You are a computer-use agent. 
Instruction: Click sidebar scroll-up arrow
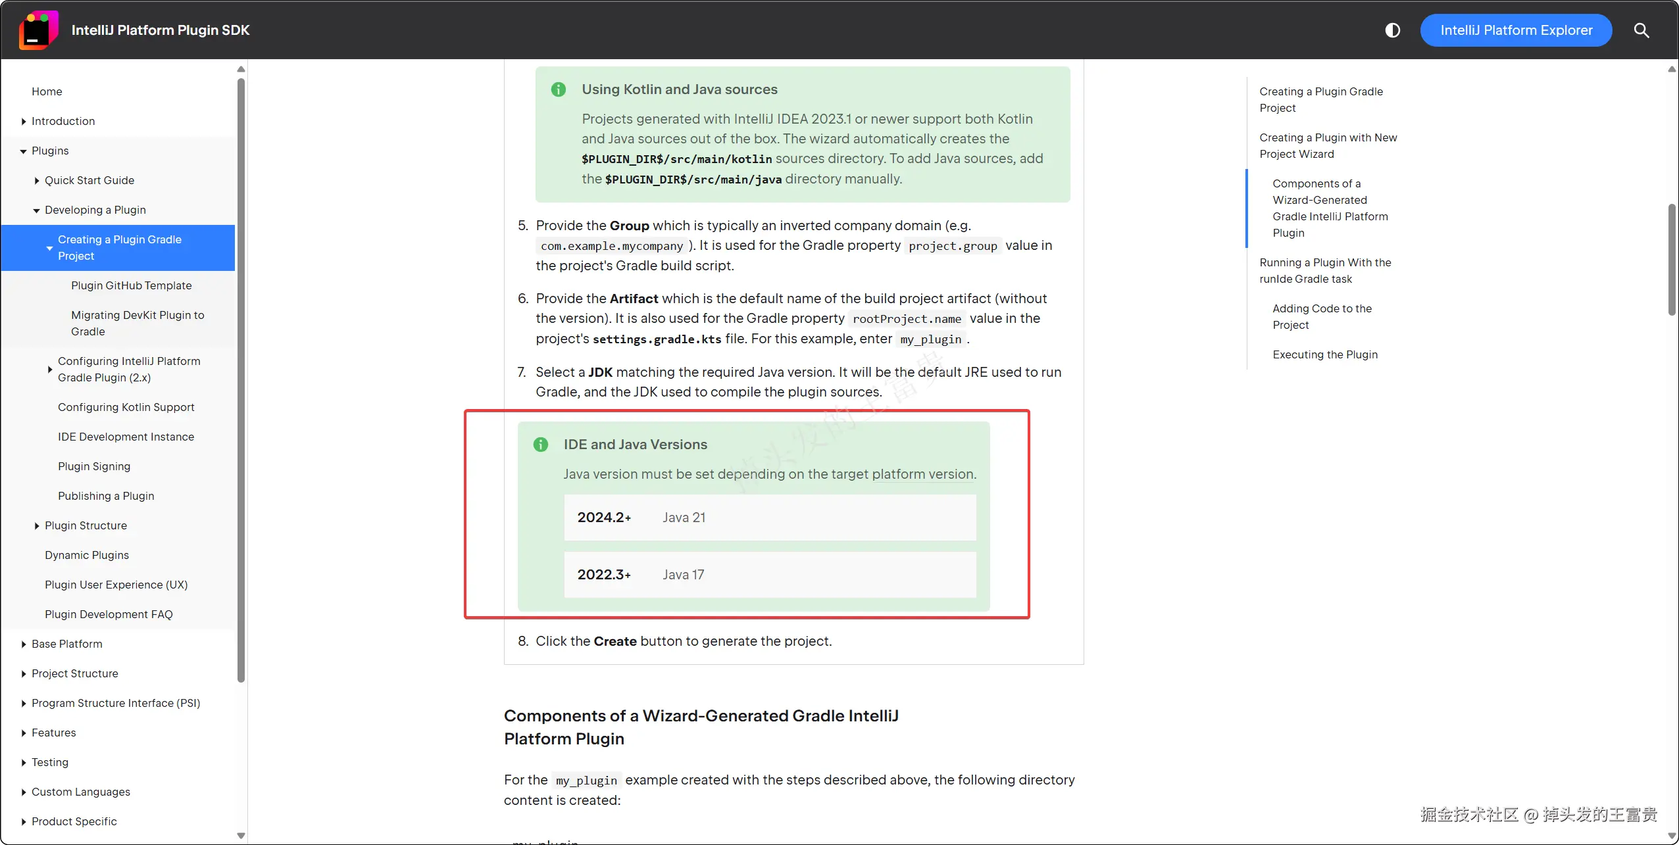[241, 69]
